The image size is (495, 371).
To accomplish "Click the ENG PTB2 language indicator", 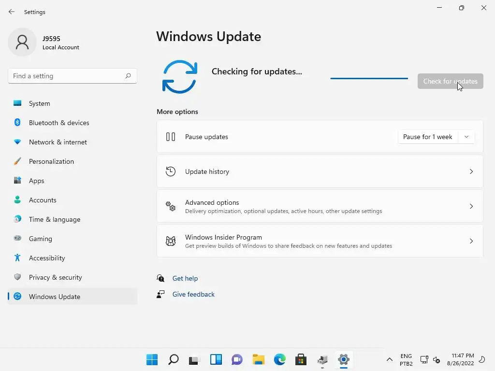I will pos(406,359).
